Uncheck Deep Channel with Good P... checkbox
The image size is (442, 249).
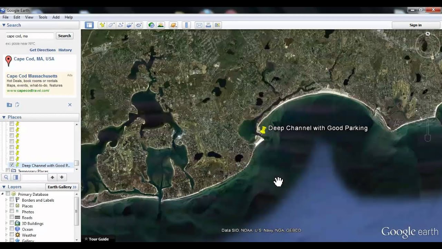(x=12, y=165)
